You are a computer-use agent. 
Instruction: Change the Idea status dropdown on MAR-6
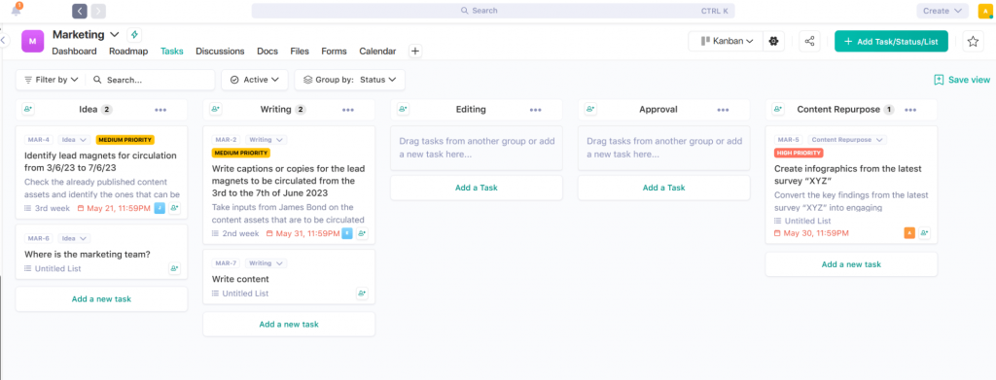[x=74, y=238]
